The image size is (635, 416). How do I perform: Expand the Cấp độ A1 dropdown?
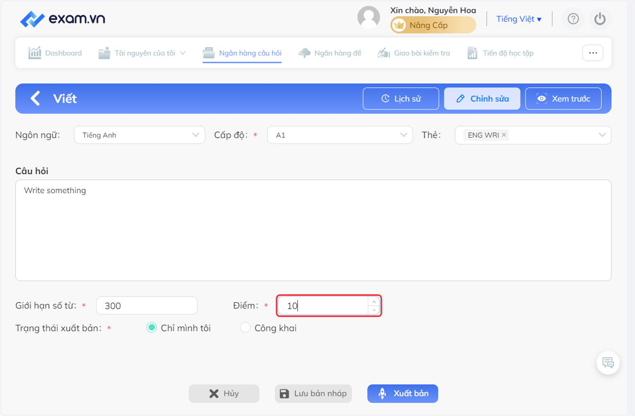[x=340, y=135]
